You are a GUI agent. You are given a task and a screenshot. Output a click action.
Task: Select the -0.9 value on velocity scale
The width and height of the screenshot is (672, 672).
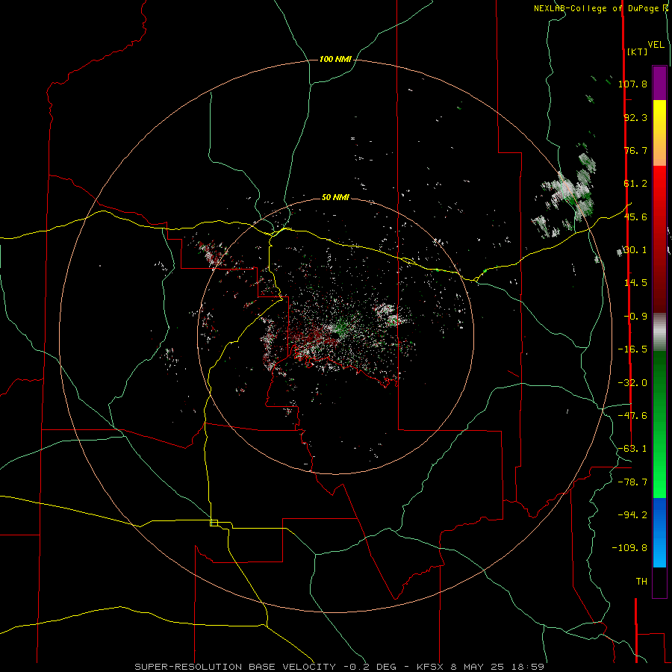pyautogui.click(x=635, y=317)
